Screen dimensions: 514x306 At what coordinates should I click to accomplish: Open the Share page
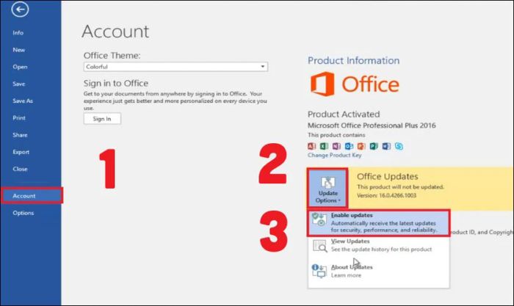tap(20, 135)
